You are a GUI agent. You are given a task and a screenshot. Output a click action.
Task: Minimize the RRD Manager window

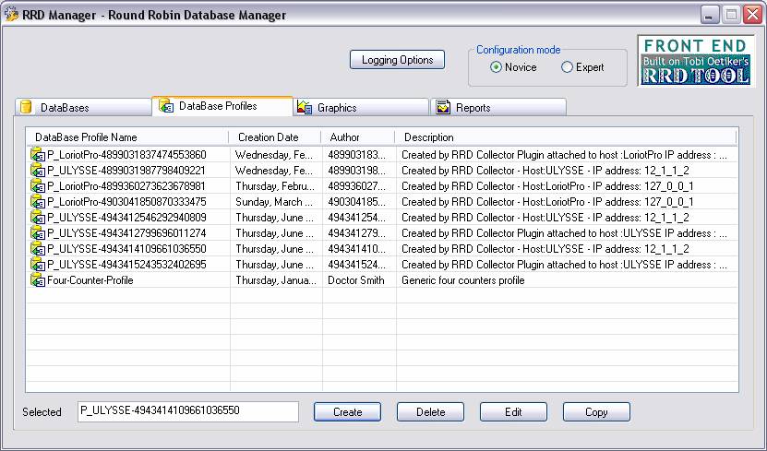click(709, 15)
